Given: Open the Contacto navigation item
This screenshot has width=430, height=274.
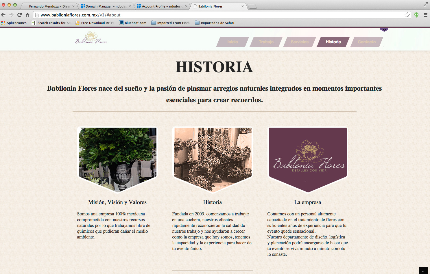Looking at the screenshot, I should (x=367, y=42).
